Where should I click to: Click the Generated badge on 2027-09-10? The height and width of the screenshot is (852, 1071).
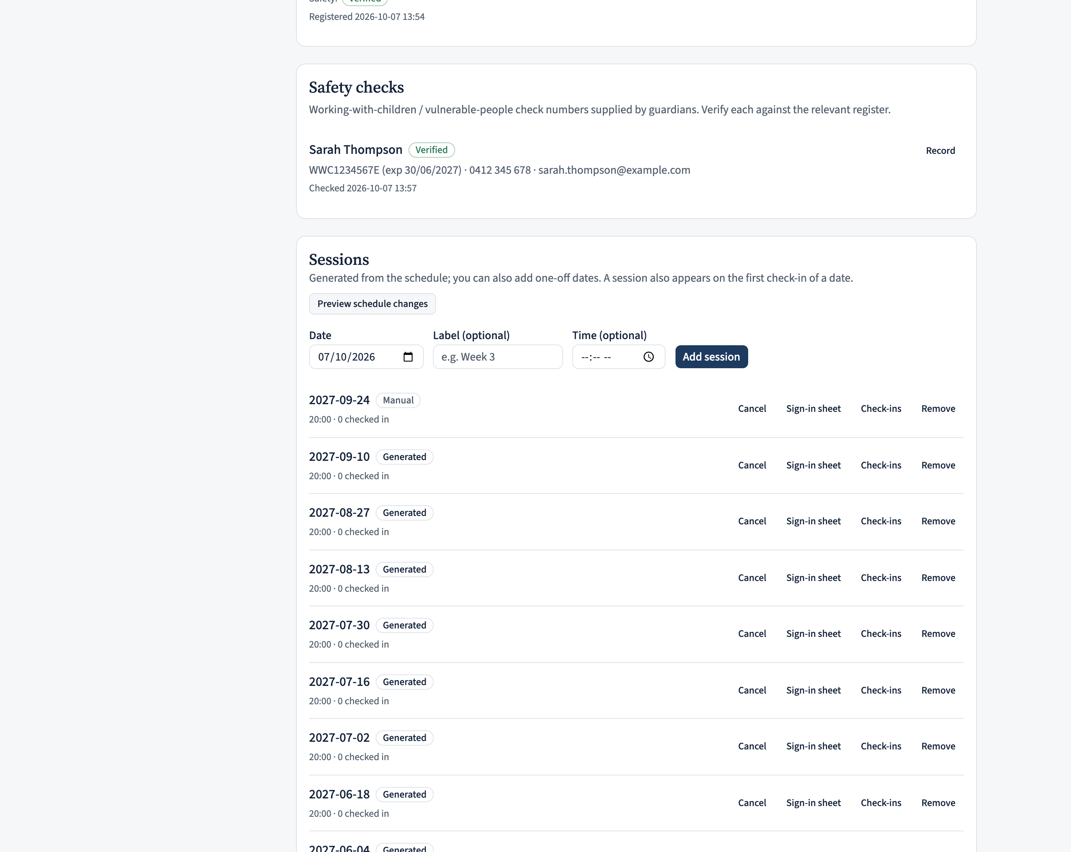(404, 457)
